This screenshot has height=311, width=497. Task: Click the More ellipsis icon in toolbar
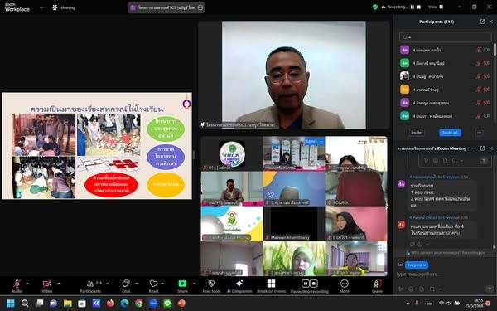345,284
